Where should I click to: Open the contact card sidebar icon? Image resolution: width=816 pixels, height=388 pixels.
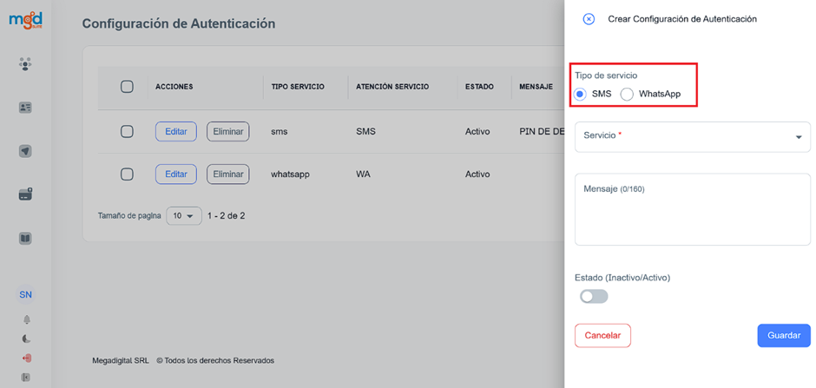pos(25,108)
